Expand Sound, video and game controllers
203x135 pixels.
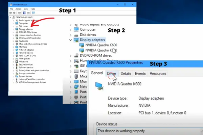(x=14, y=71)
